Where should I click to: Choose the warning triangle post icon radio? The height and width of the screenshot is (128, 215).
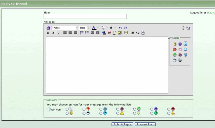coord(118,113)
